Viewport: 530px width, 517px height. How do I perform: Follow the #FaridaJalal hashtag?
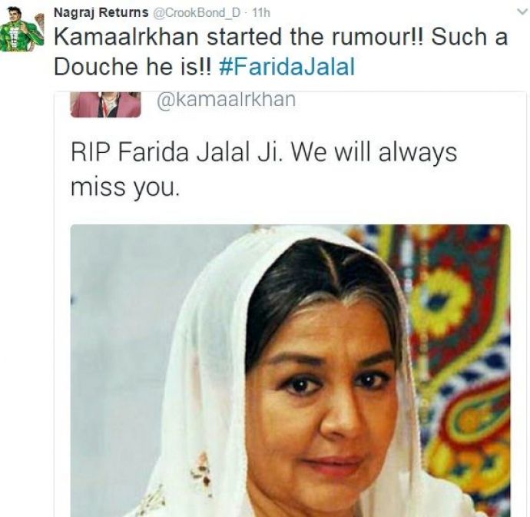point(287,66)
